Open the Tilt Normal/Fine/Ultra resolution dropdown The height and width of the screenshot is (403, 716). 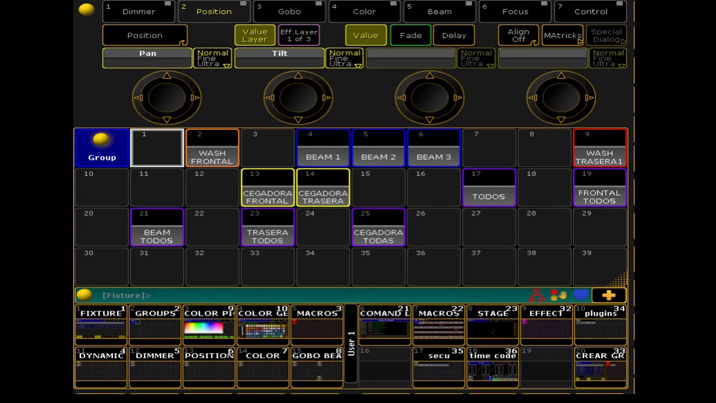[x=345, y=58]
